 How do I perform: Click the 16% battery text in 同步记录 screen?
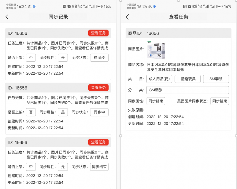click(x=107, y=7)
